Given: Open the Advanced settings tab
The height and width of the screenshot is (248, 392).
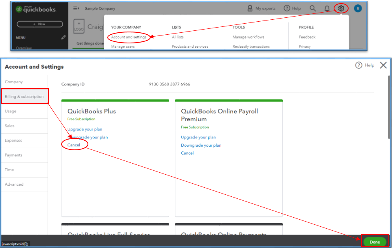Looking at the screenshot, I should point(24,185).
